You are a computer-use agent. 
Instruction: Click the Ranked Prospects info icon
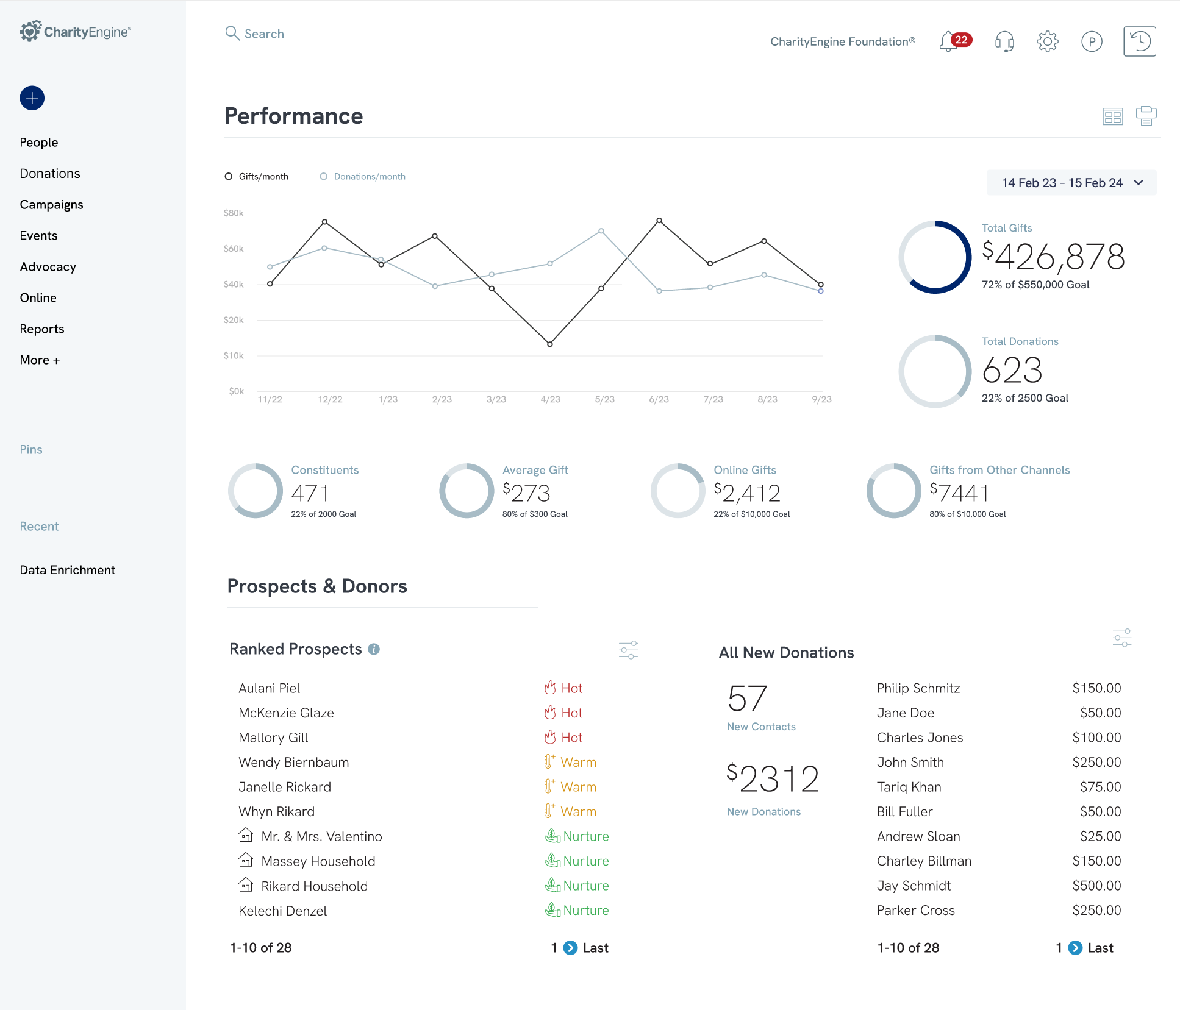374,650
